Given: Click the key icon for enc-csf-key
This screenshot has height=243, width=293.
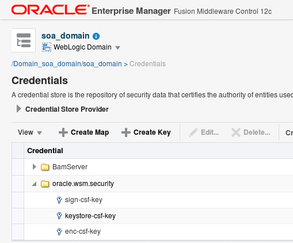Looking at the screenshot, I should point(59,232).
